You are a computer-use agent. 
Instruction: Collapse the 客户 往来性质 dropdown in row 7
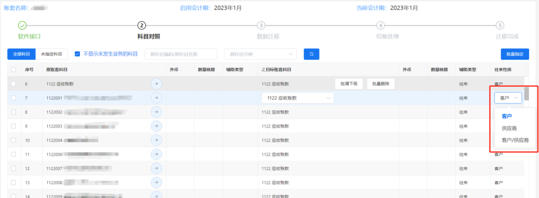pos(508,98)
